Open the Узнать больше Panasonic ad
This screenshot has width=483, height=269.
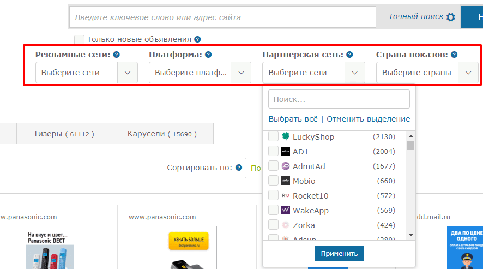click(x=189, y=241)
